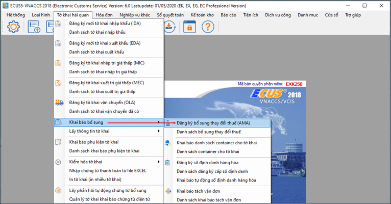Click the truck icon beside OLA entry

60,103
